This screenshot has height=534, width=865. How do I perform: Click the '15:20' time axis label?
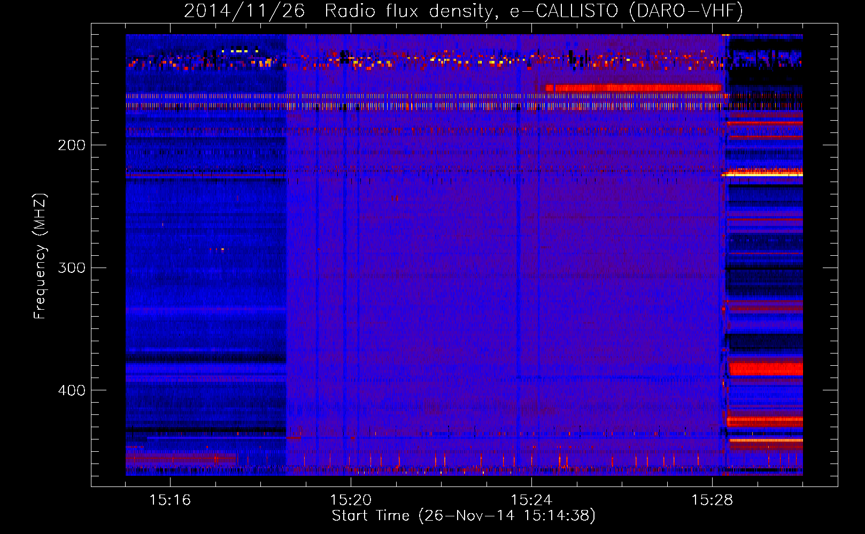(351, 500)
